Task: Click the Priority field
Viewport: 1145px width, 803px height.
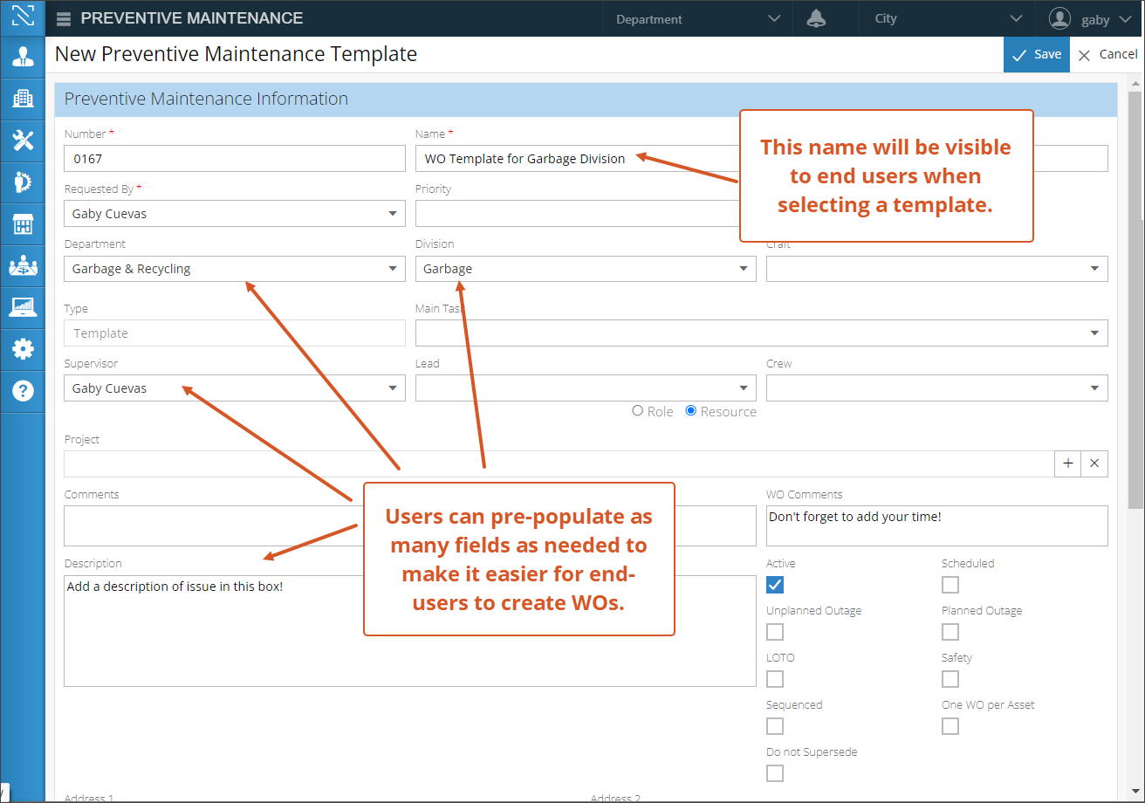Action: tap(586, 214)
